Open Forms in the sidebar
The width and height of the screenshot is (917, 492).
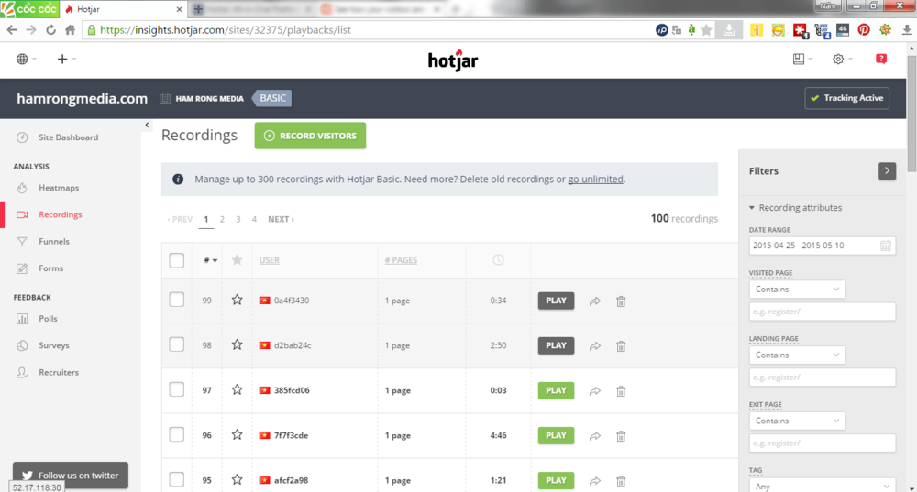(50, 268)
